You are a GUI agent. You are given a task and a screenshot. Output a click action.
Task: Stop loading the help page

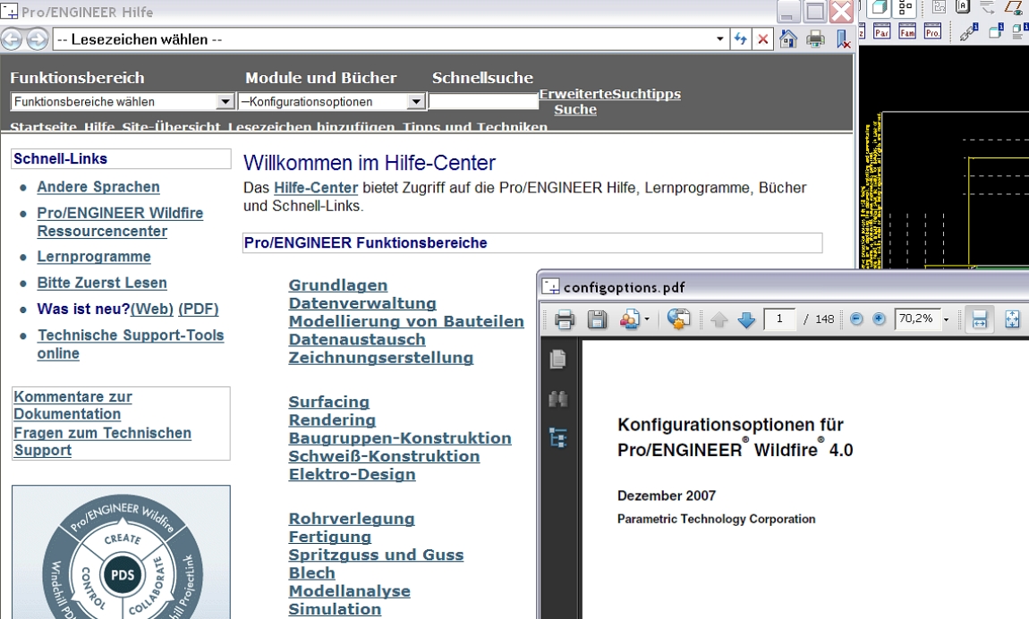tap(762, 39)
